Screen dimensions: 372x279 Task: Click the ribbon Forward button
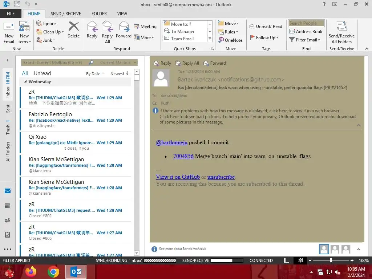click(124, 30)
